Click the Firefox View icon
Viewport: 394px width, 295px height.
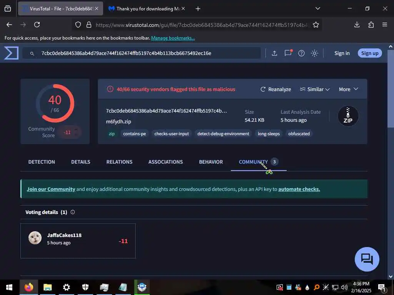[x=8, y=8]
